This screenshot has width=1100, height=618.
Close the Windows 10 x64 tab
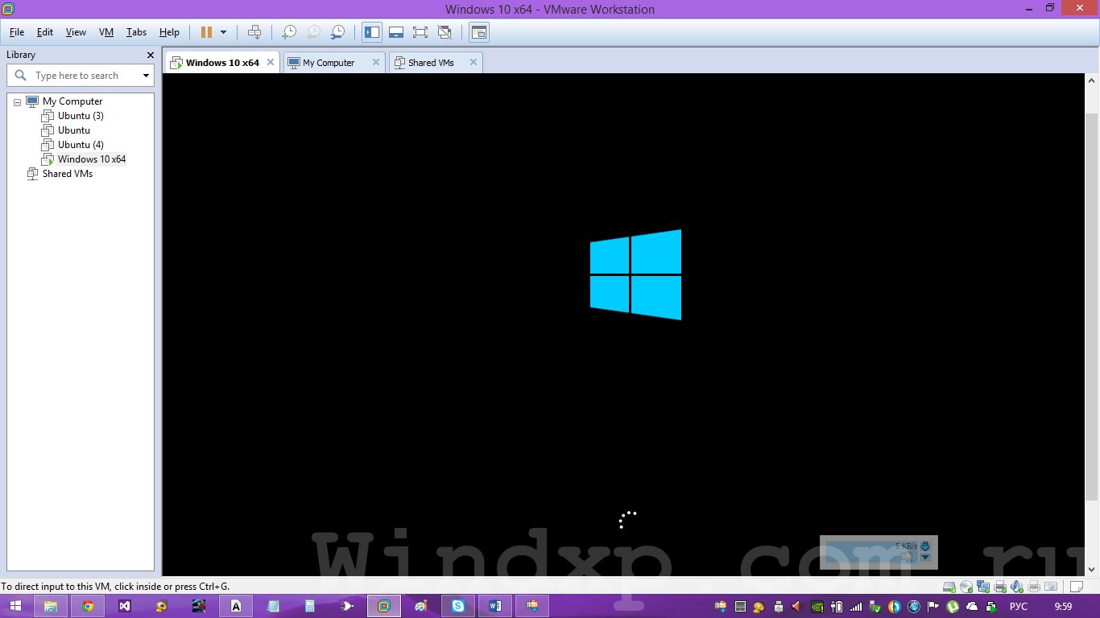click(271, 62)
